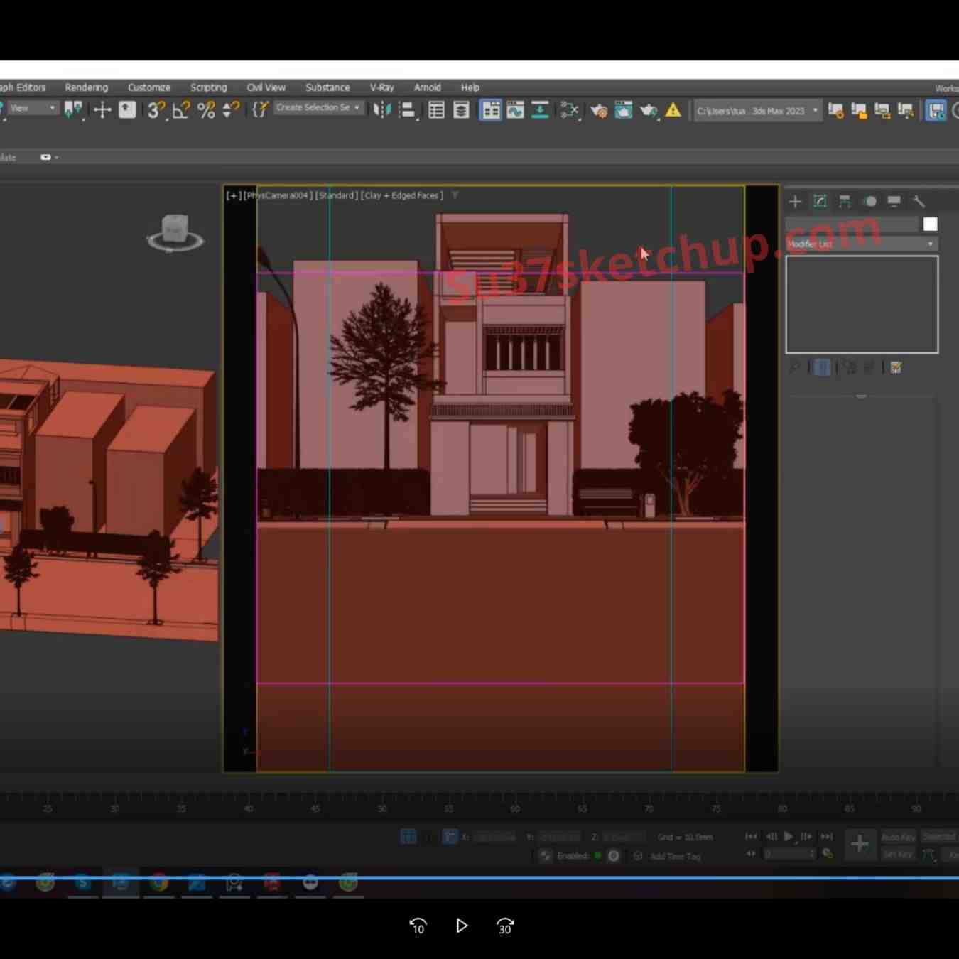Switch to Modify command panel tab
The height and width of the screenshot is (959, 959).
pos(820,202)
